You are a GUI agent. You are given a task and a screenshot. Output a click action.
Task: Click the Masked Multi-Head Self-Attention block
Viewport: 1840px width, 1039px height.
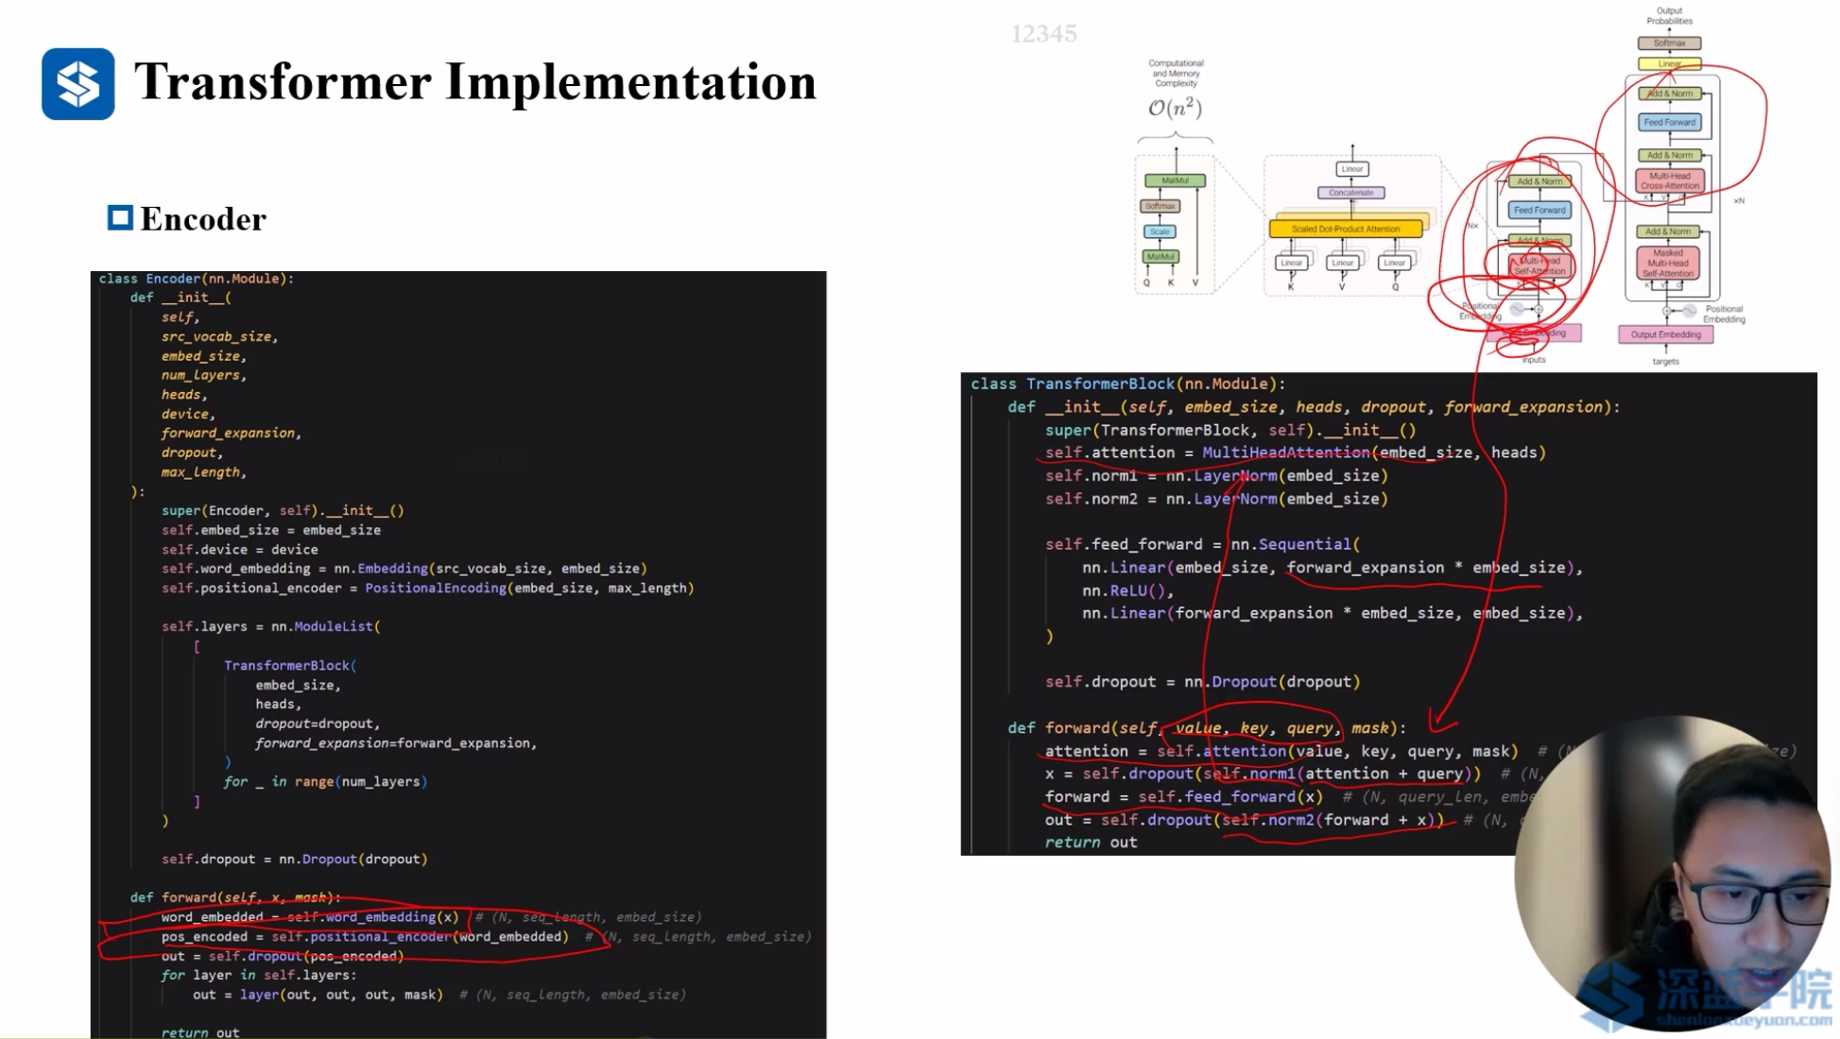[1667, 263]
